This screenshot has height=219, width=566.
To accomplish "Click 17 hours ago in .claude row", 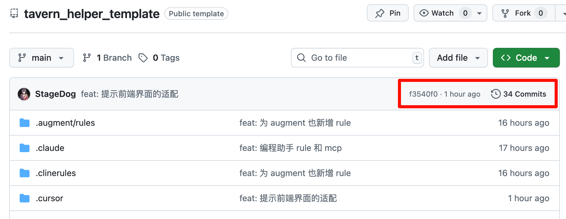I will (524, 148).
